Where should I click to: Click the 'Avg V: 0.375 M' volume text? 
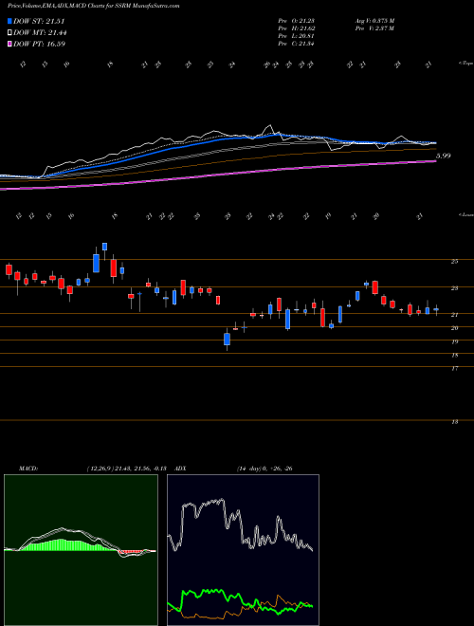tap(374, 21)
